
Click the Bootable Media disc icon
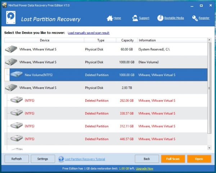(160, 18)
